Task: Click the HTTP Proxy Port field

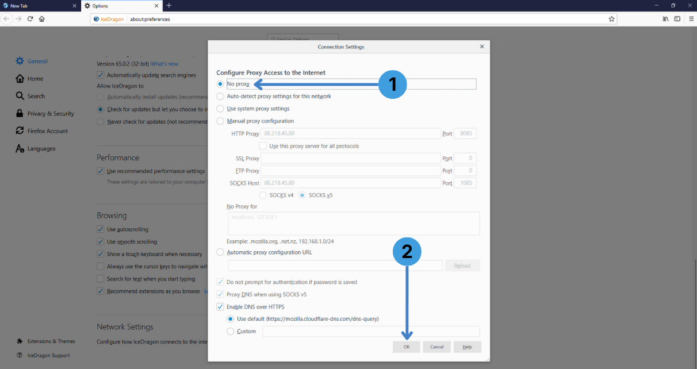Action: point(465,133)
